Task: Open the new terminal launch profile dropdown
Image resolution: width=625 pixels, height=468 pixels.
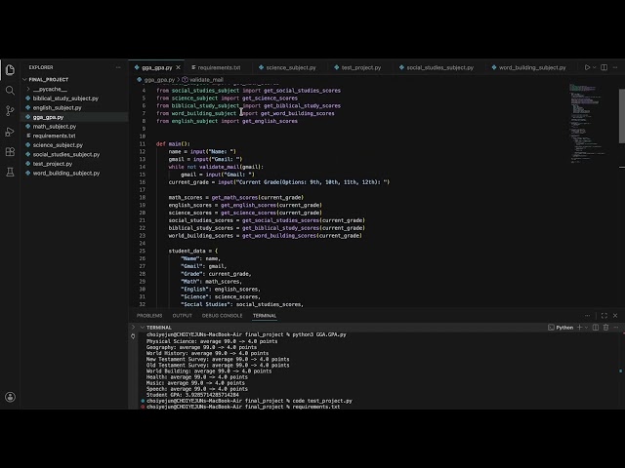Action: tap(586, 328)
